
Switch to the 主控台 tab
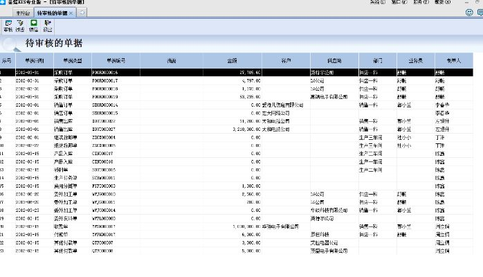(x=23, y=13)
